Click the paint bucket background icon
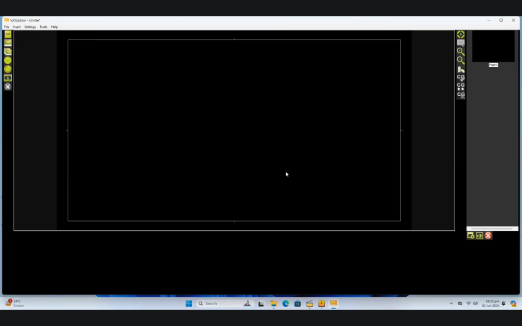The width and height of the screenshot is (522, 326). click(461, 69)
